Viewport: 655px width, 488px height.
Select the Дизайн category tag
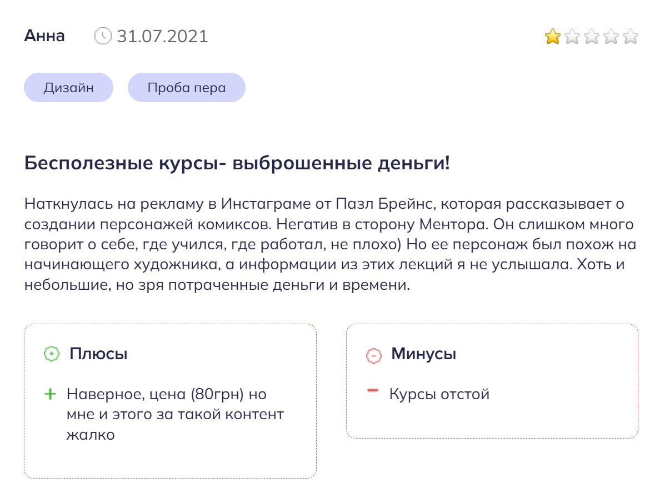coord(68,88)
